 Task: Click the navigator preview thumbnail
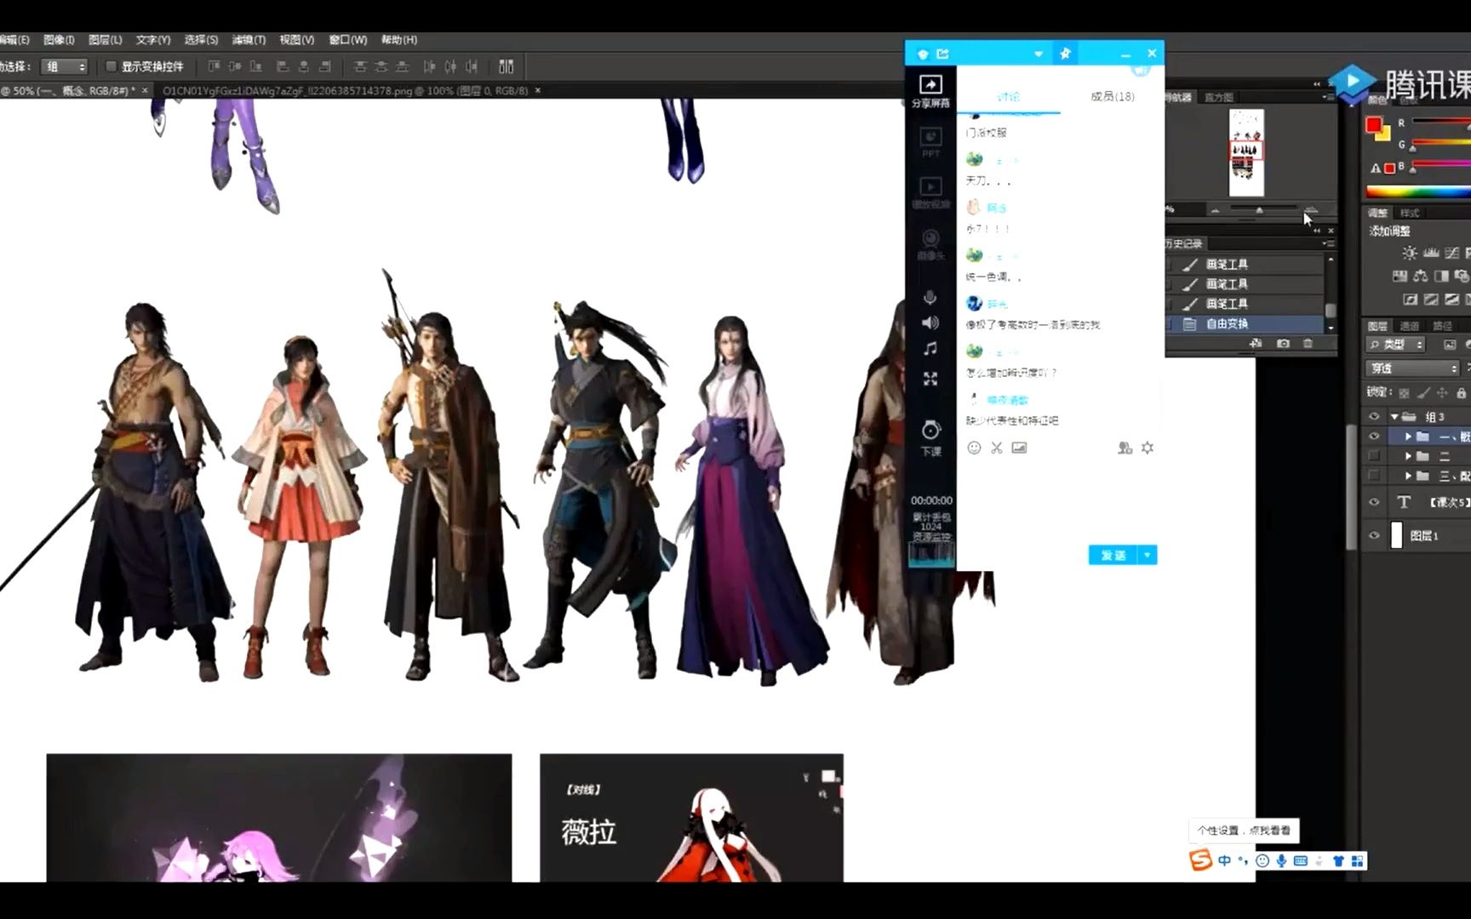(x=1247, y=153)
